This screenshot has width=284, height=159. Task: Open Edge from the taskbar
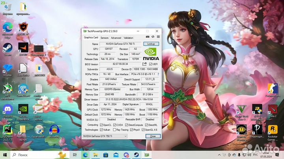click(x=85, y=155)
